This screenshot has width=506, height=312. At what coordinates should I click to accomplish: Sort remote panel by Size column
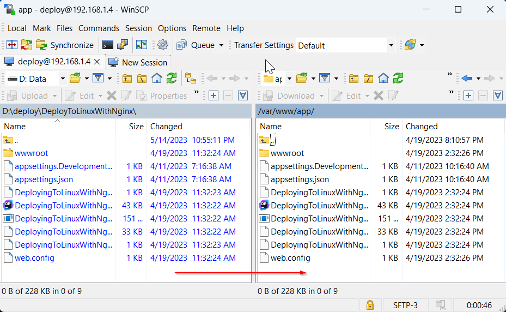point(386,127)
